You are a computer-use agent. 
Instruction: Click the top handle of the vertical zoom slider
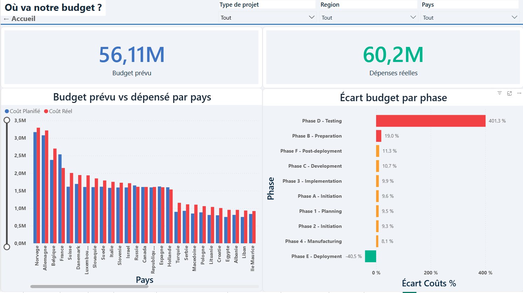[x=7, y=120]
